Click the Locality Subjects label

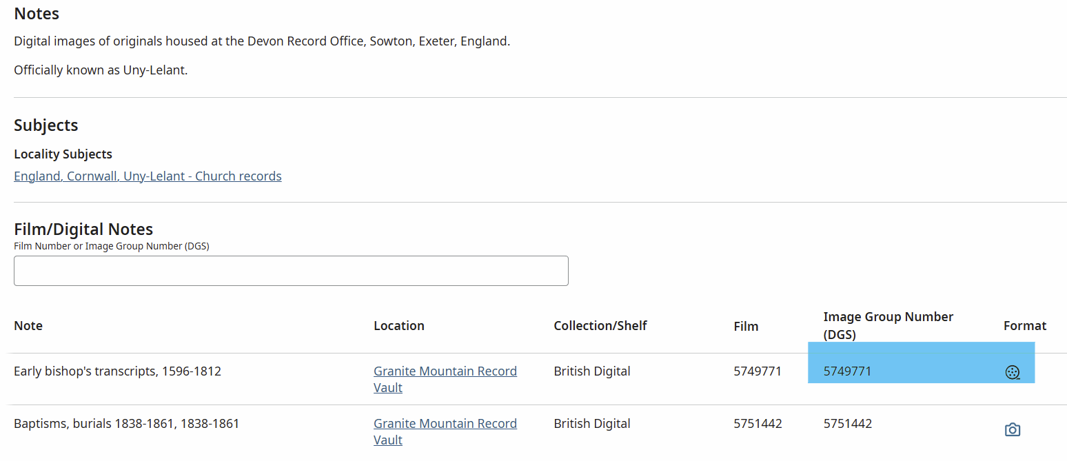coord(63,154)
